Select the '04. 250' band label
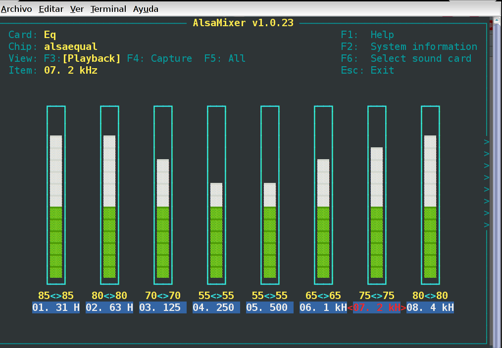The height and width of the screenshot is (348, 502). (216, 307)
